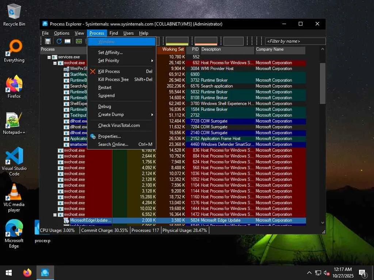Open the File menu
Viewport: 374px width, 280px height.
[x=45, y=33]
